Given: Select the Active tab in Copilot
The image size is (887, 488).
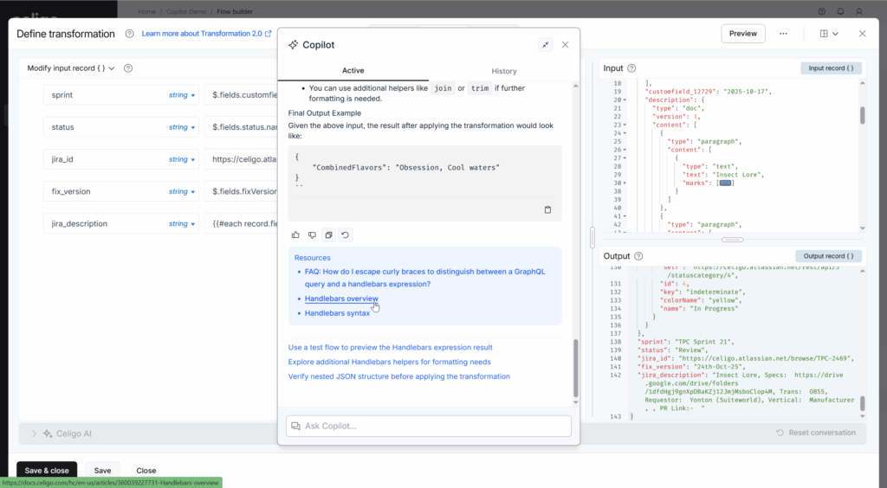Looking at the screenshot, I should 353,71.
